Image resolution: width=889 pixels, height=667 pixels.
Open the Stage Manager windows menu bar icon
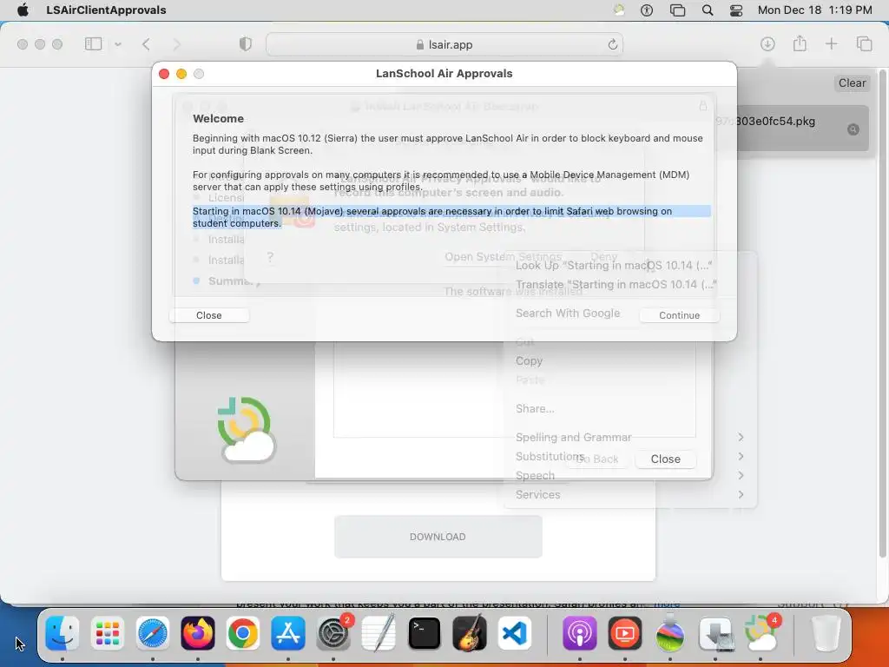pos(677,10)
